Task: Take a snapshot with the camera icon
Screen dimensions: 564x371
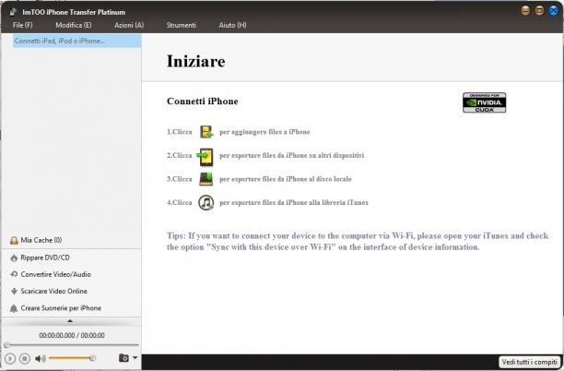Action: [123, 358]
